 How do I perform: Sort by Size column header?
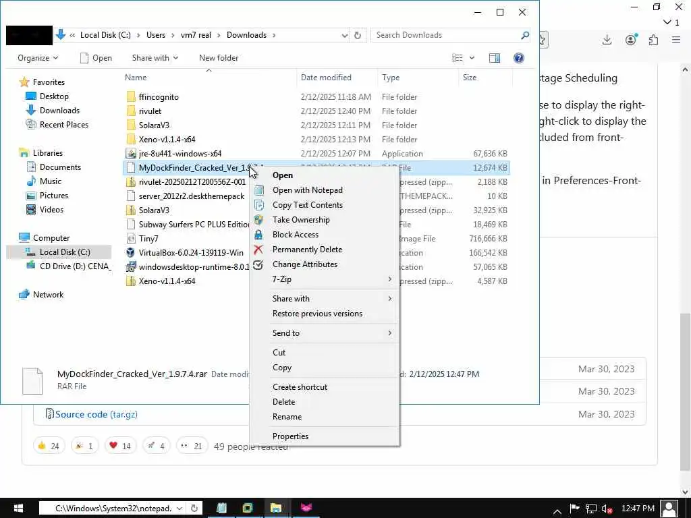point(470,78)
